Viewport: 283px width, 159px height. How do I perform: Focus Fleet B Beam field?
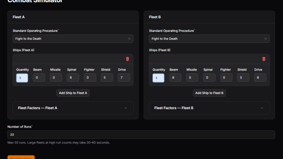click(175, 78)
